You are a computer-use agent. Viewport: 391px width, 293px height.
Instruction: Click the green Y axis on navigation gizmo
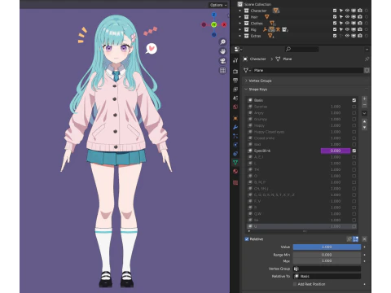tap(214, 24)
